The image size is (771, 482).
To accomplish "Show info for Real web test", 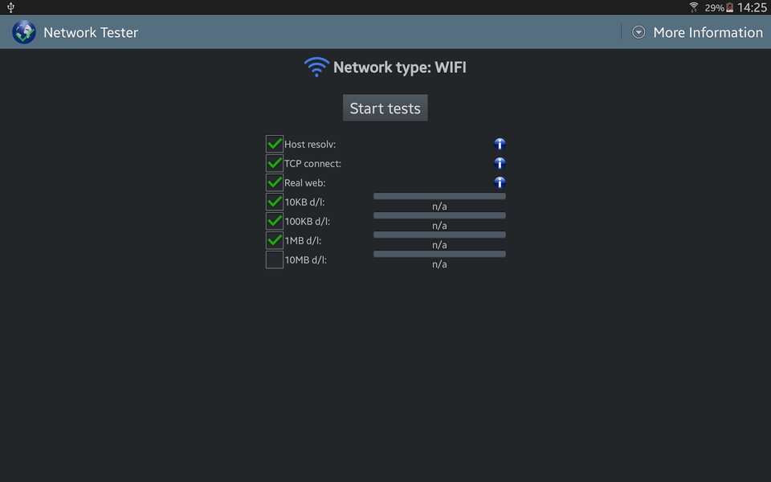I will [500, 182].
